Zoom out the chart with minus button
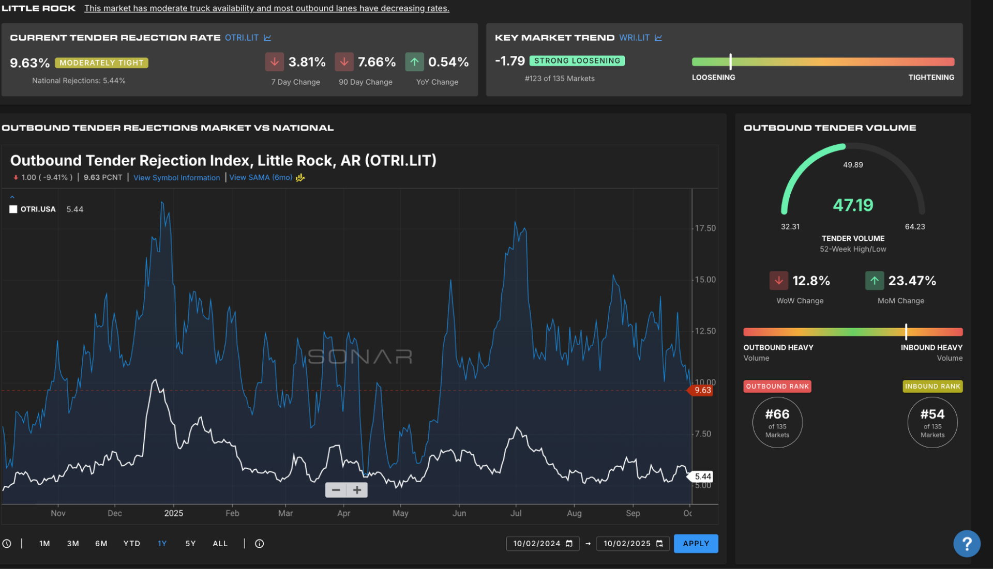 (336, 490)
